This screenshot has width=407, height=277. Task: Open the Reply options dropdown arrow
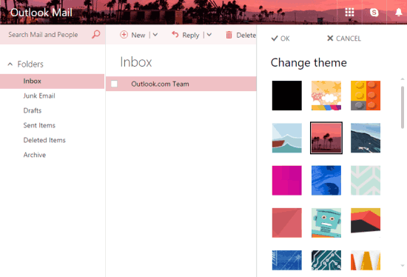[x=209, y=35]
